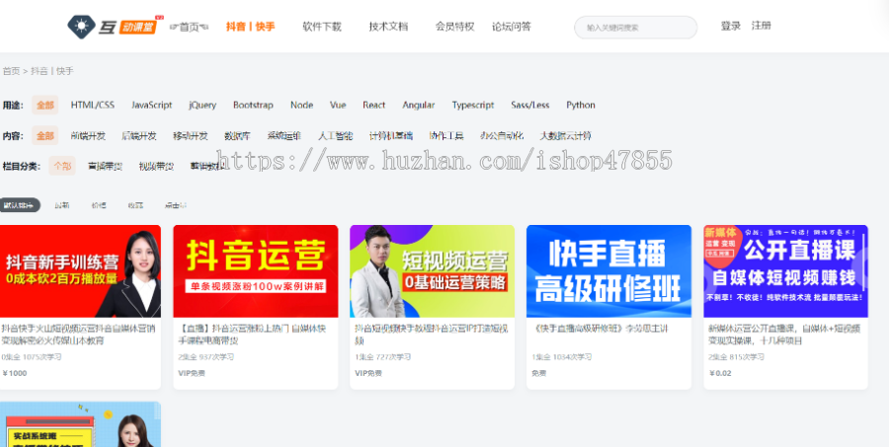Viewport: 889px width, 447px height.
Task: Go to the 首页 nav item
Action: [190, 27]
